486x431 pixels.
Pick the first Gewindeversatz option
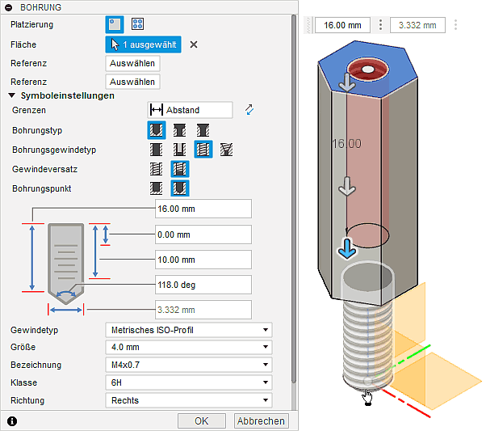(x=157, y=168)
